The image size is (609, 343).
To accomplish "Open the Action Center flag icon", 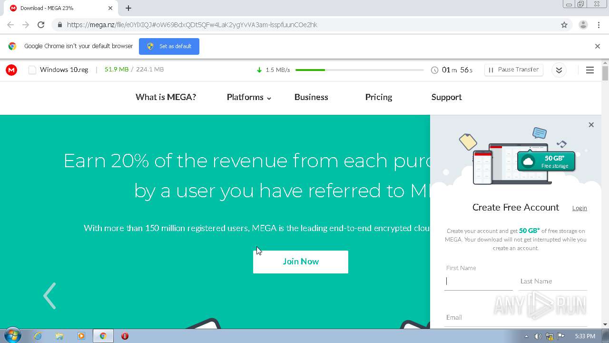I will click(561, 336).
